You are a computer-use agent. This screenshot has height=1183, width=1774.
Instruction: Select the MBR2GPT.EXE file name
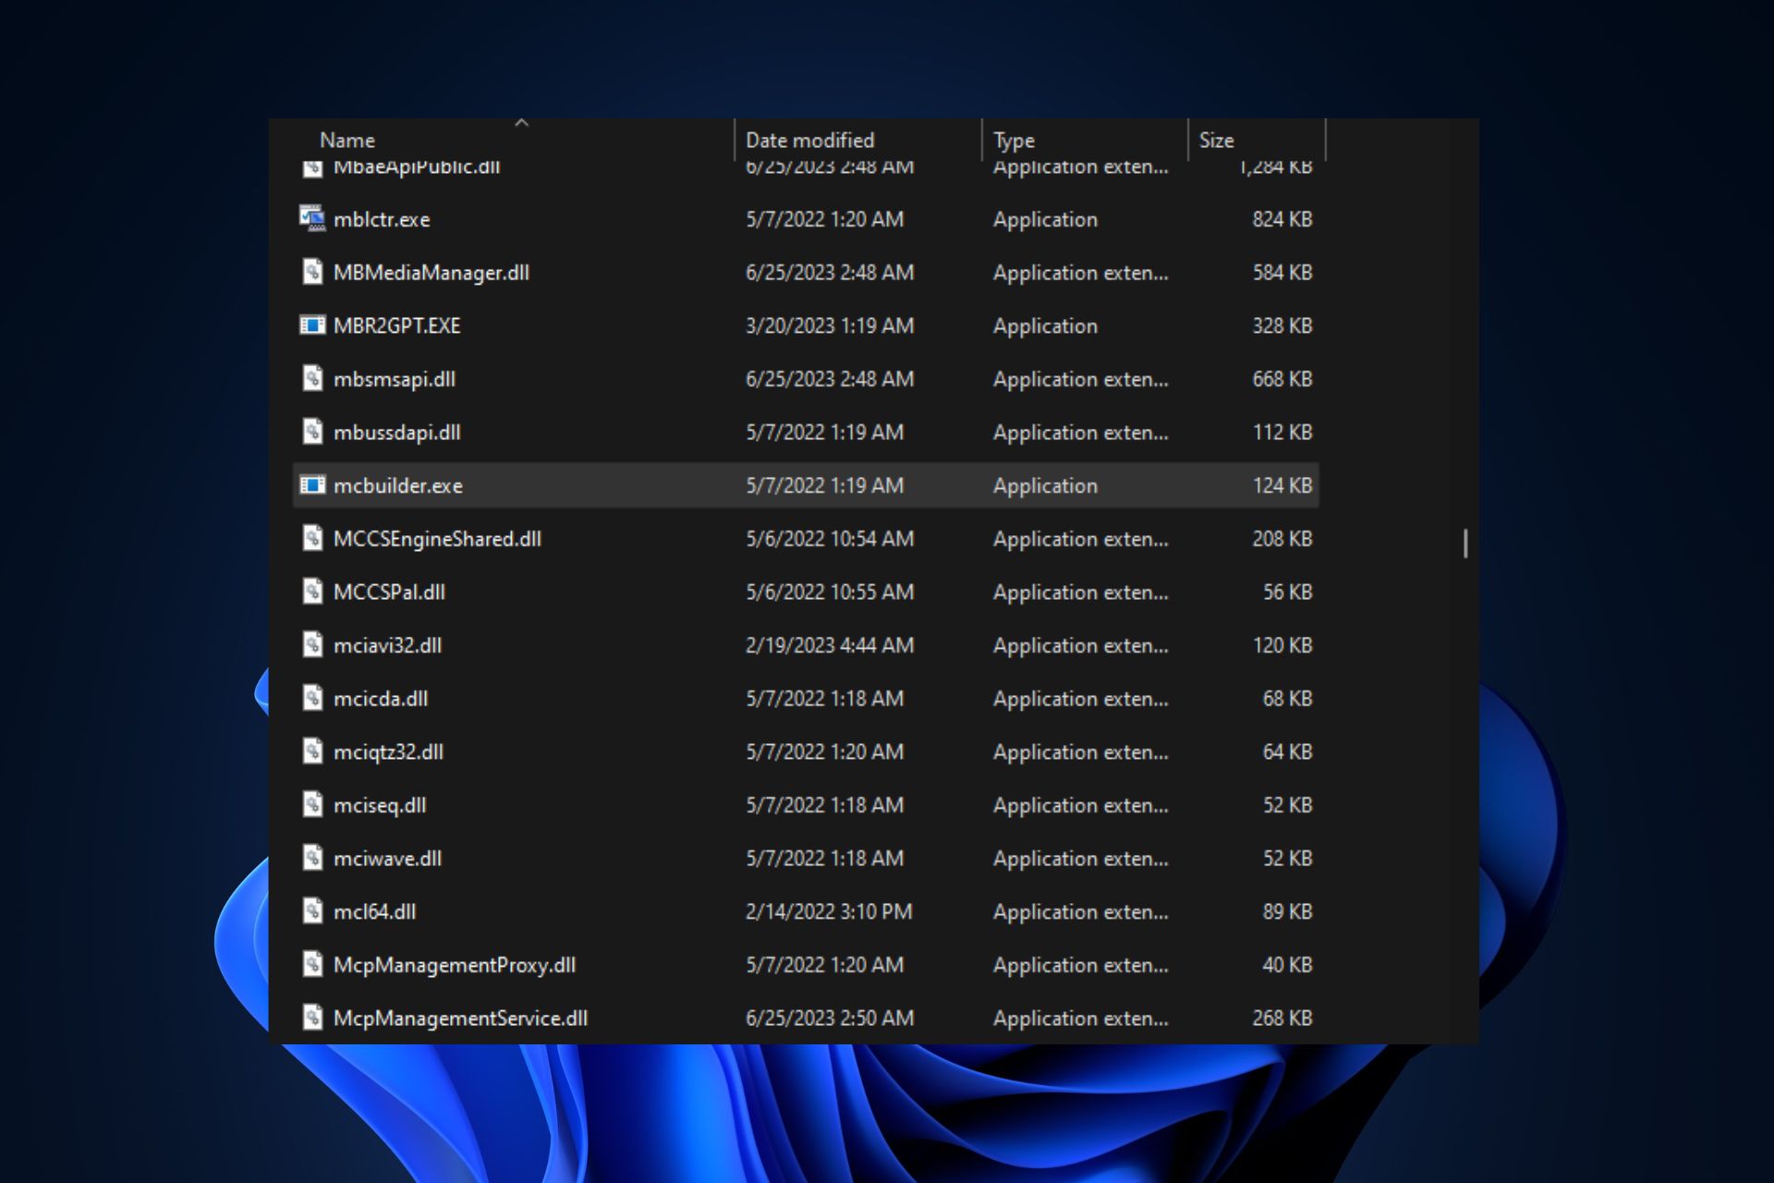[x=396, y=326]
